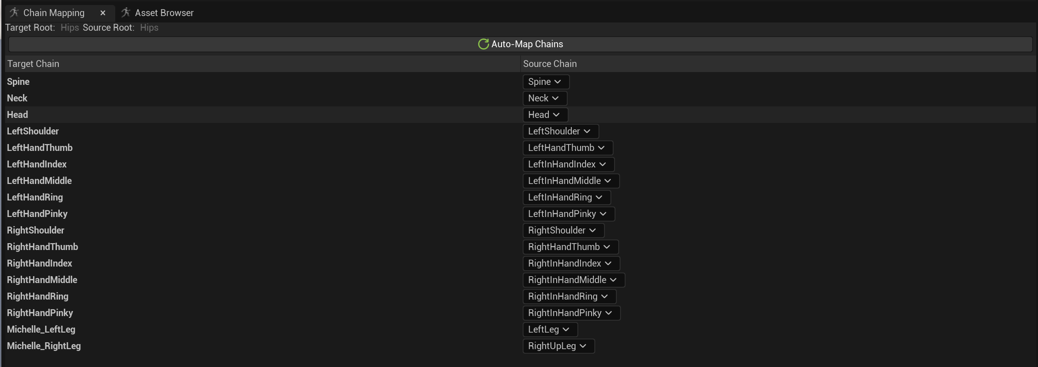Screen dimensions: 1038x367
Task: Open the LeftInHandMiddle source chain dropdown
Action: [571, 181]
